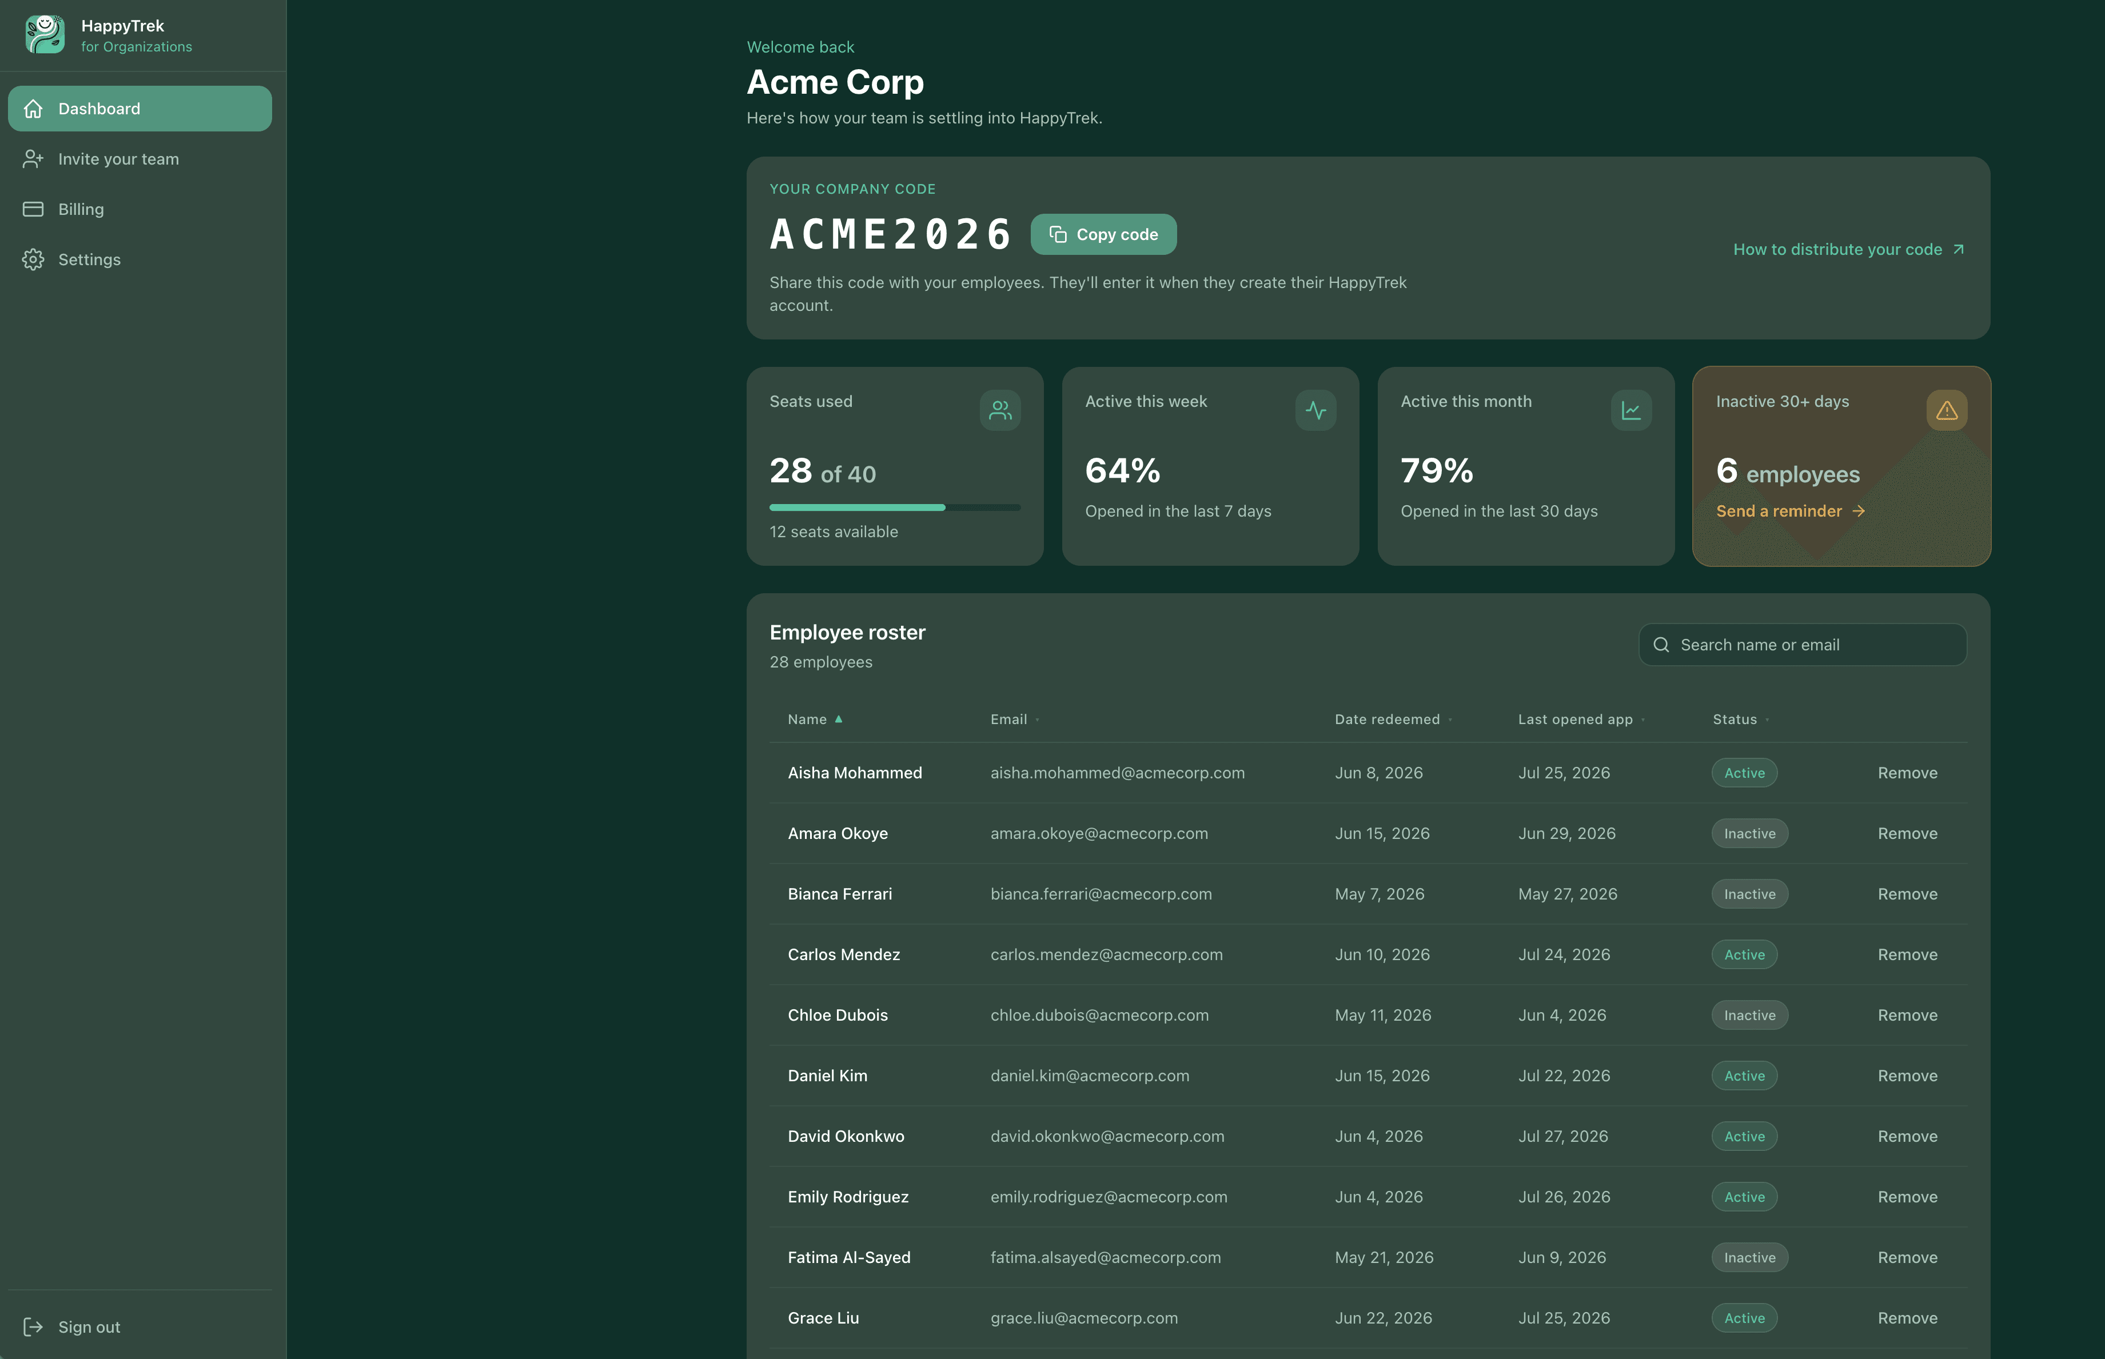
Task: Go to Invite your team
Action: 140,159
